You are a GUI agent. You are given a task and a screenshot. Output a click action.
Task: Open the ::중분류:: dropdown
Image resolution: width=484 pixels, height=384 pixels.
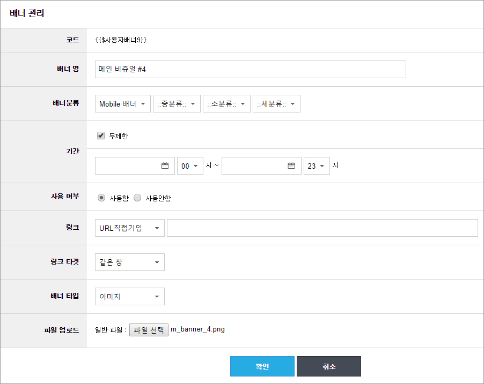(x=177, y=103)
